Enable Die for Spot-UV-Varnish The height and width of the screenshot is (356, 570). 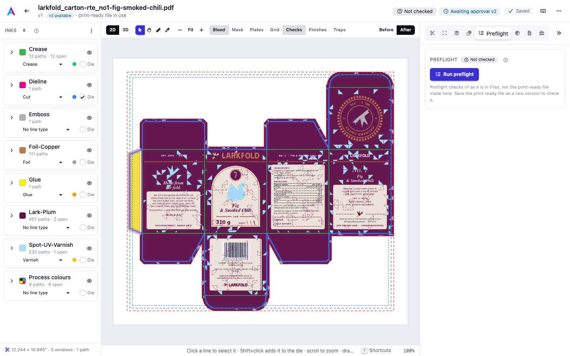pyautogui.click(x=83, y=260)
